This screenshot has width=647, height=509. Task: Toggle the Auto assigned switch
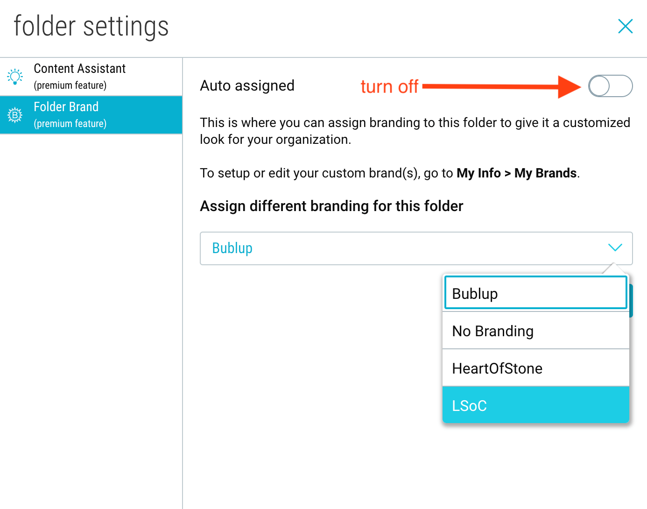click(x=610, y=86)
